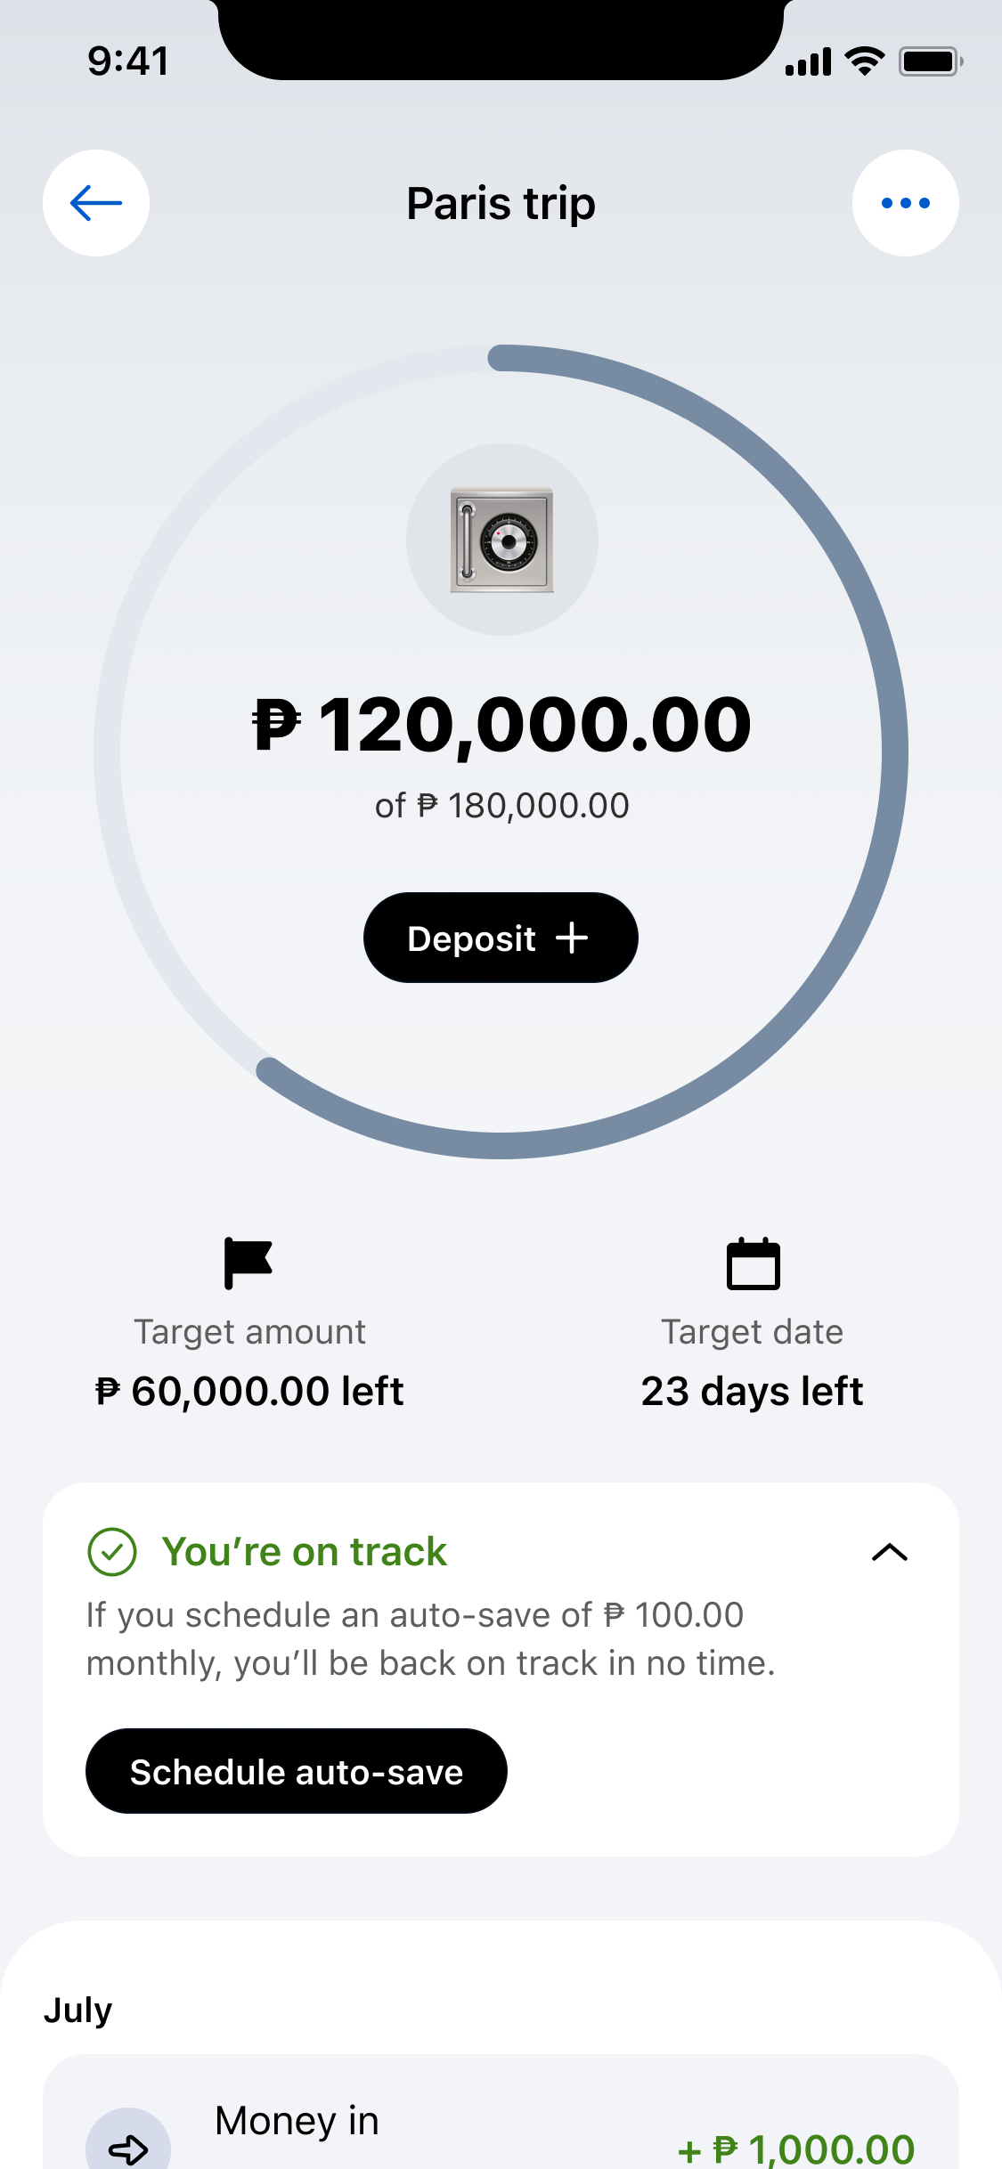Tap the Wi-Fi status icon
Viewport: 1002px width, 2169px height.
[863, 61]
